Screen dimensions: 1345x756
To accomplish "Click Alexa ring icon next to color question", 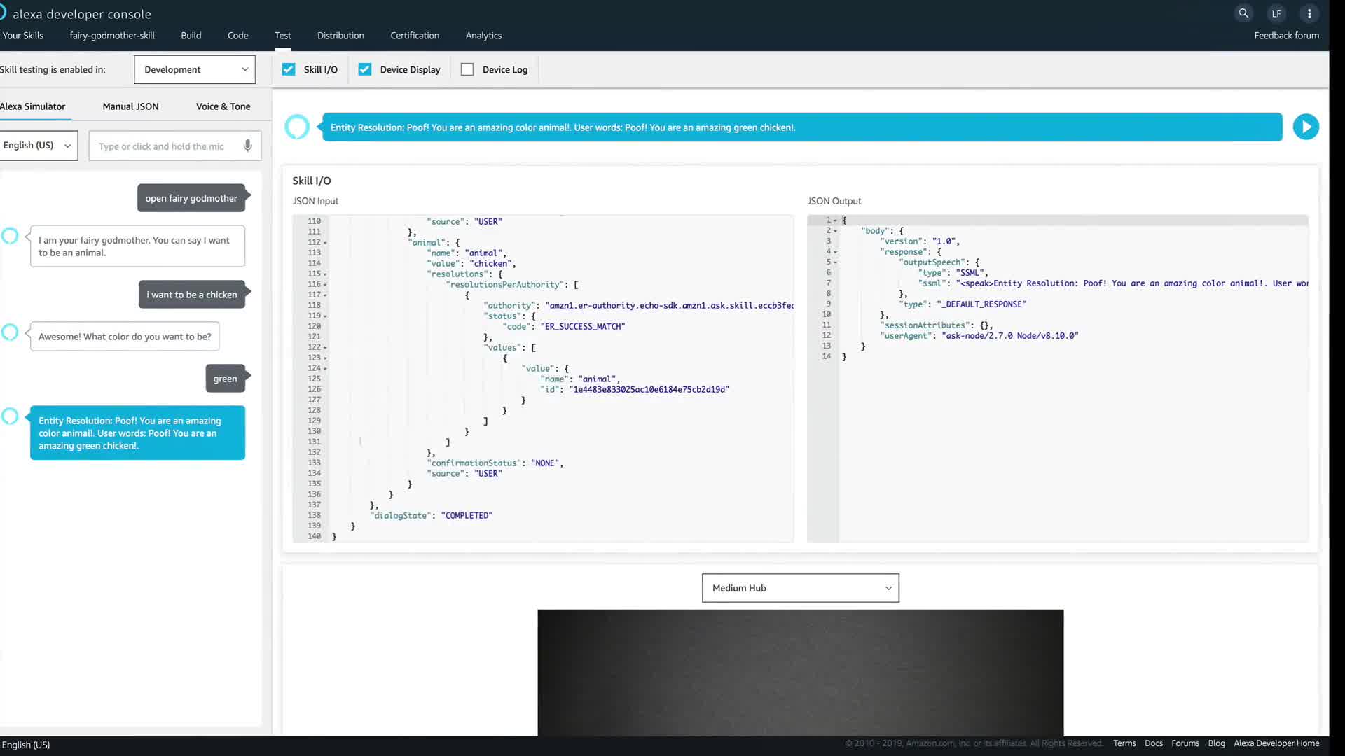I will coord(10,332).
